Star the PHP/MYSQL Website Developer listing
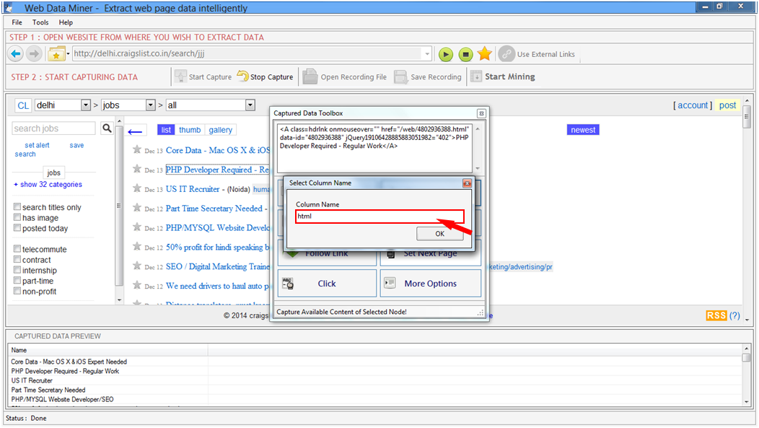The height and width of the screenshot is (428, 759). (x=138, y=227)
